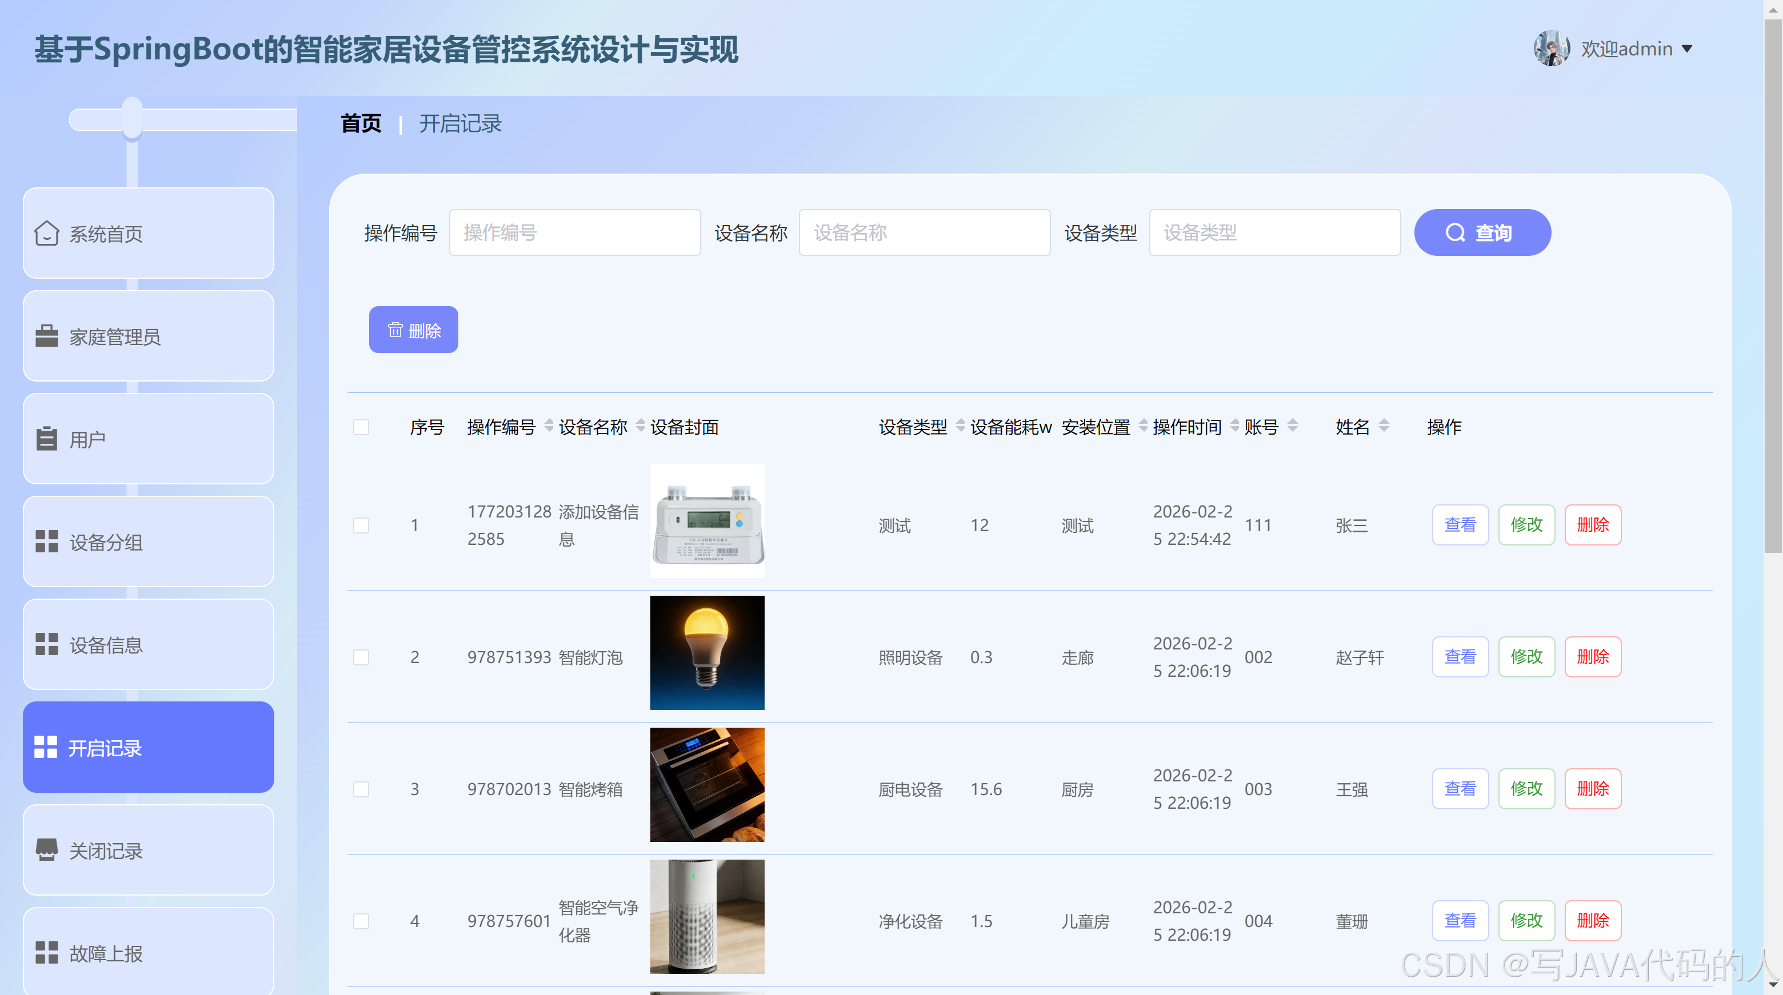Open the 欢迎admin dropdown arrow
Image resolution: width=1783 pixels, height=995 pixels.
tap(1687, 49)
